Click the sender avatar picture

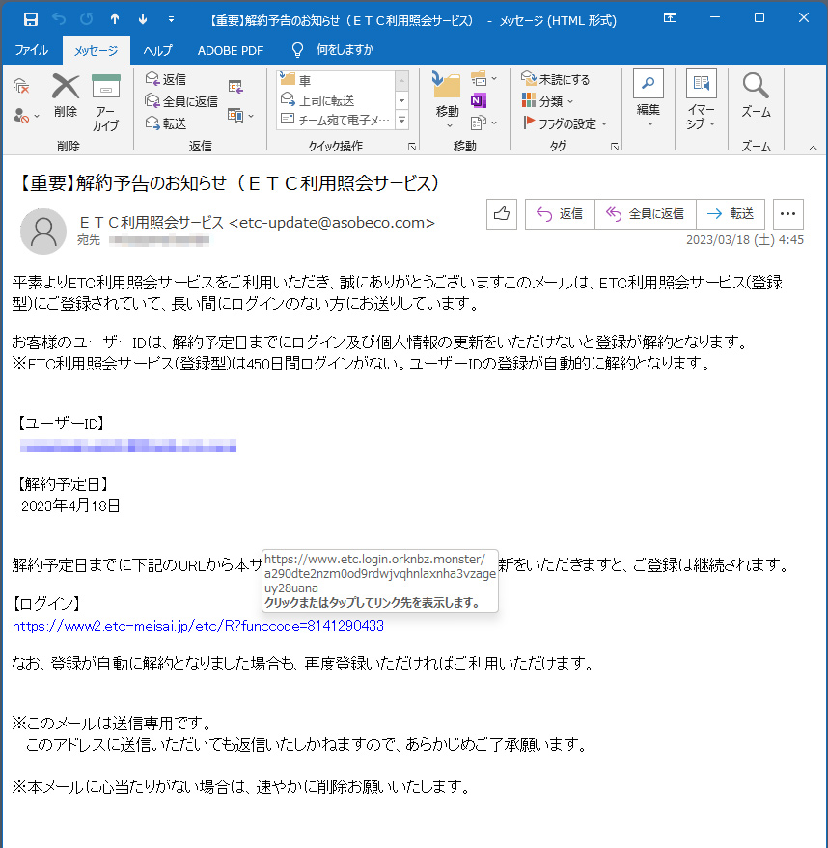(x=43, y=232)
